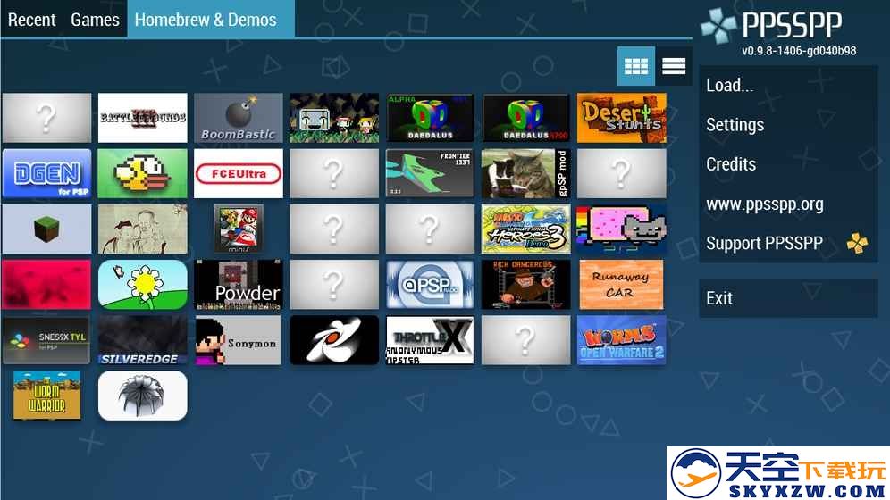The width and height of the screenshot is (890, 500).
Task: Launch the Nyan Cat tile
Action: click(x=622, y=229)
